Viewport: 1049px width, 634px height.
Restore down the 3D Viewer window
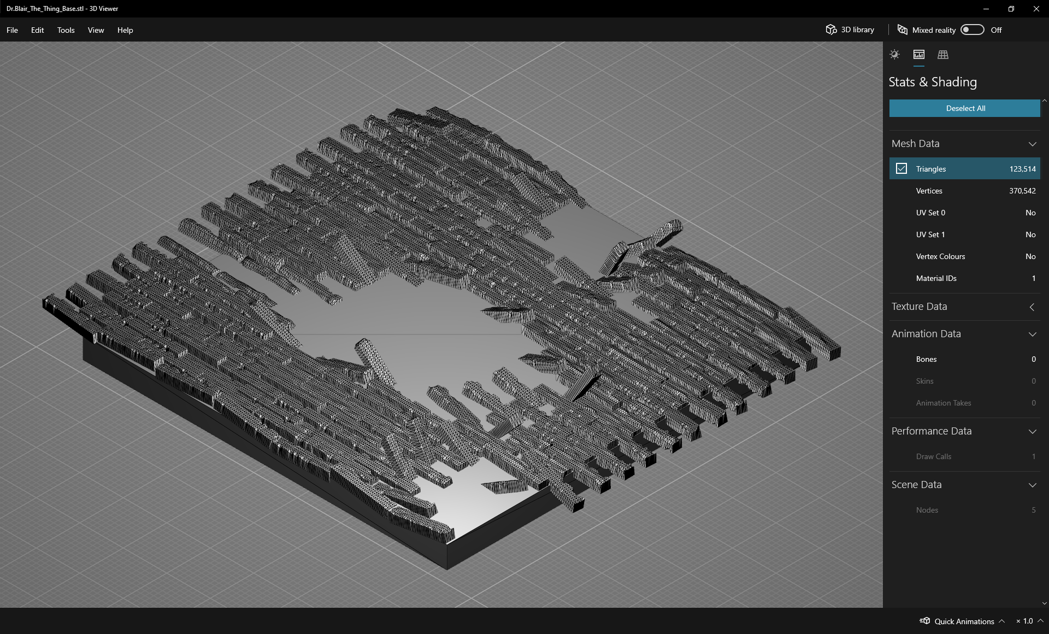[x=1011, y=9]
